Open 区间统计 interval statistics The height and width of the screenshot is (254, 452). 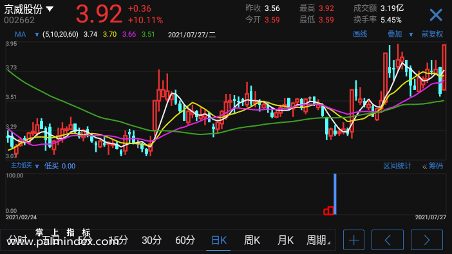(x=397, y=166)
